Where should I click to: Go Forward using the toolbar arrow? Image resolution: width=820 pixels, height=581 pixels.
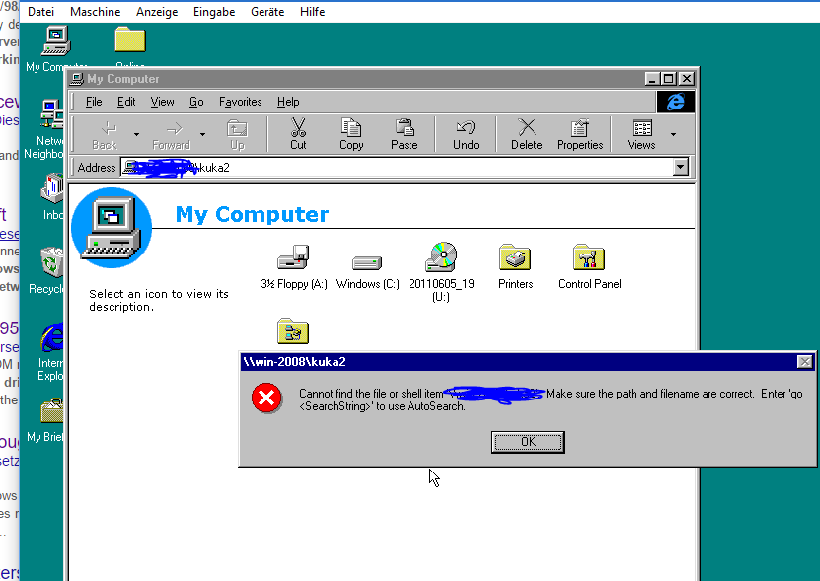(x=171, y=134)
